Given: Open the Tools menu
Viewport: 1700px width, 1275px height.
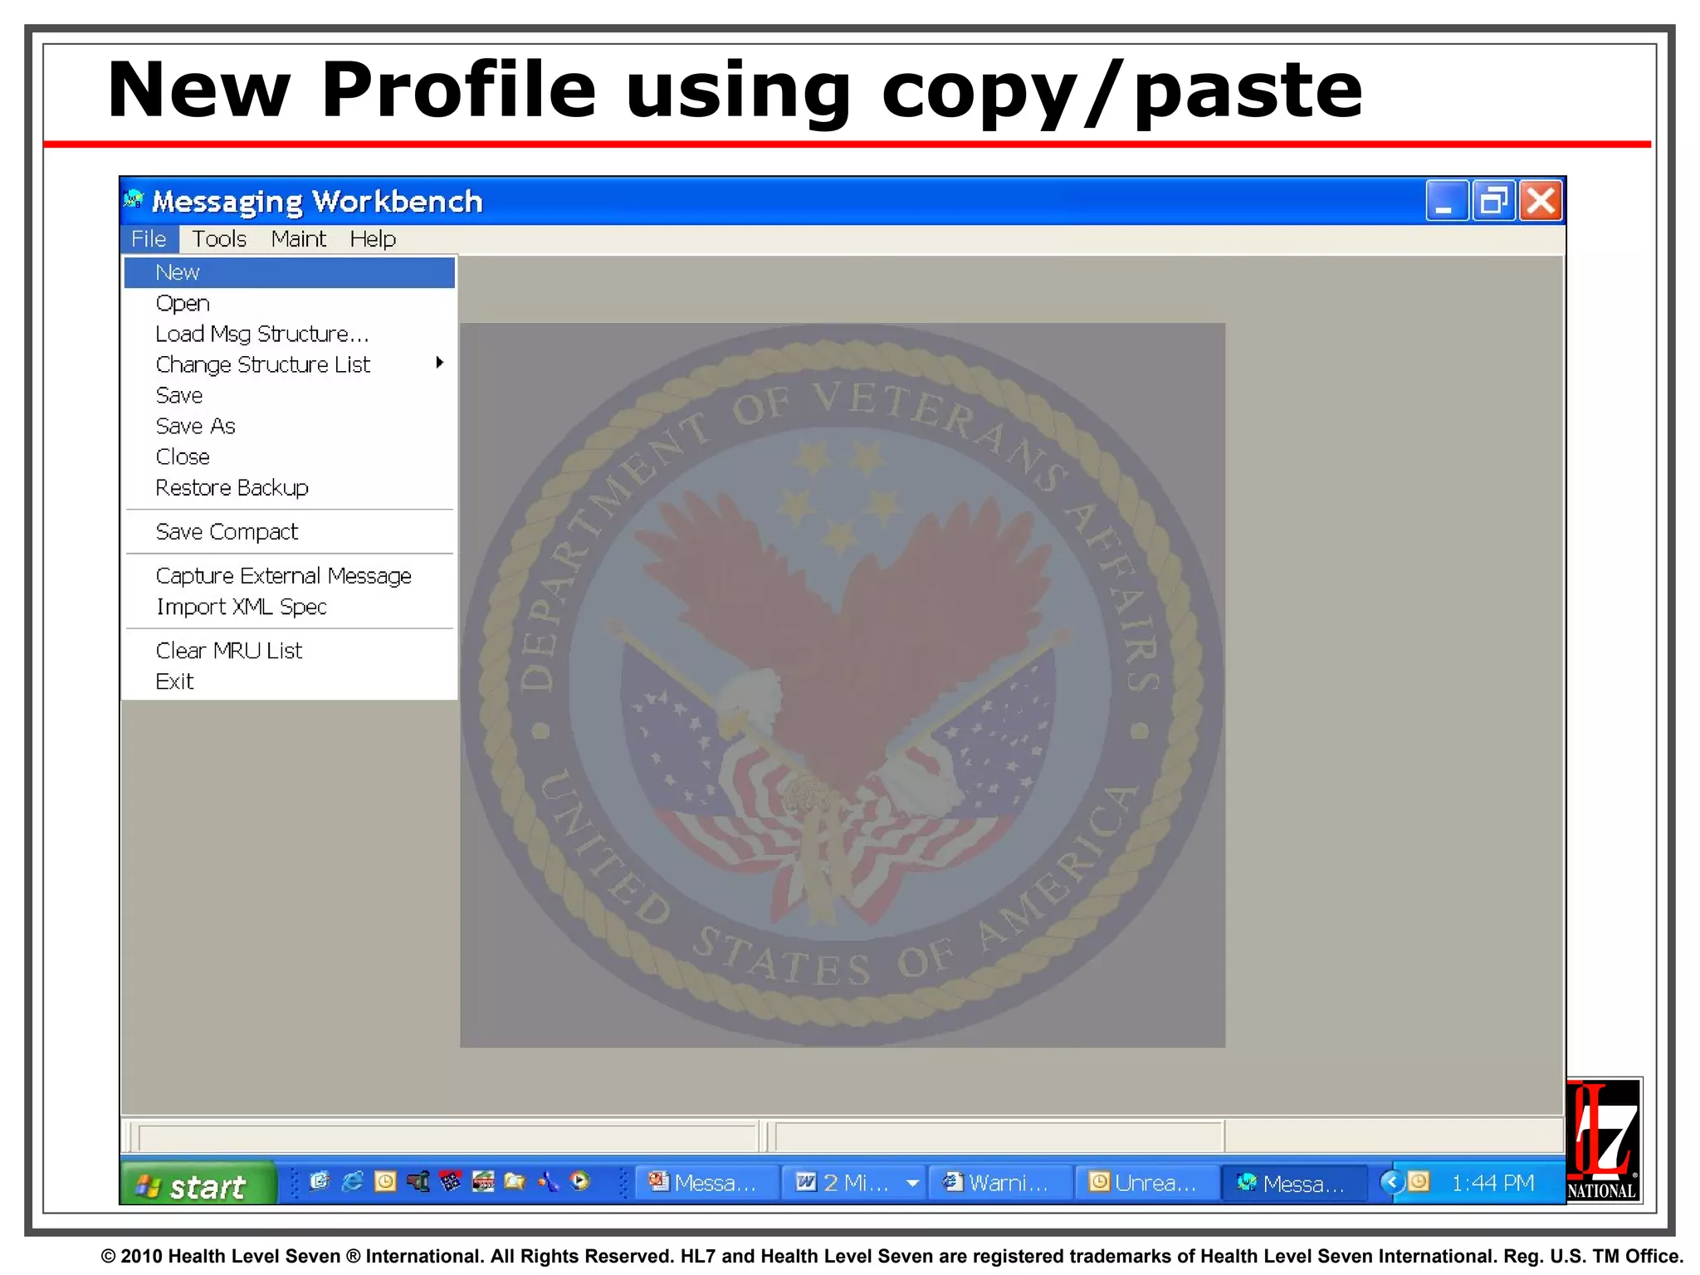Looking at the screenshot, I should tap(219, 239).
